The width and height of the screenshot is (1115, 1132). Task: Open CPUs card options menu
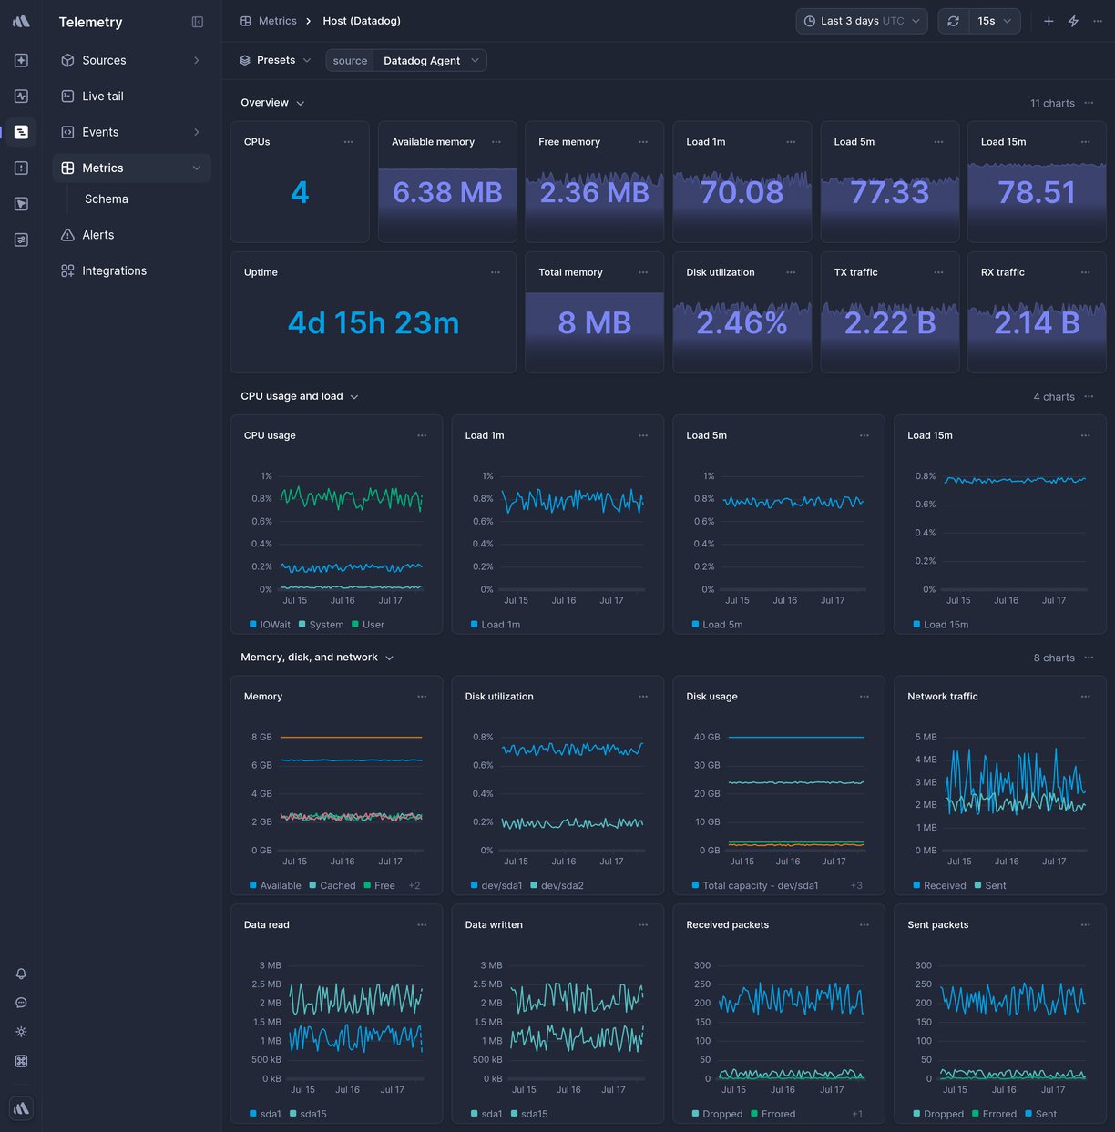348,142
